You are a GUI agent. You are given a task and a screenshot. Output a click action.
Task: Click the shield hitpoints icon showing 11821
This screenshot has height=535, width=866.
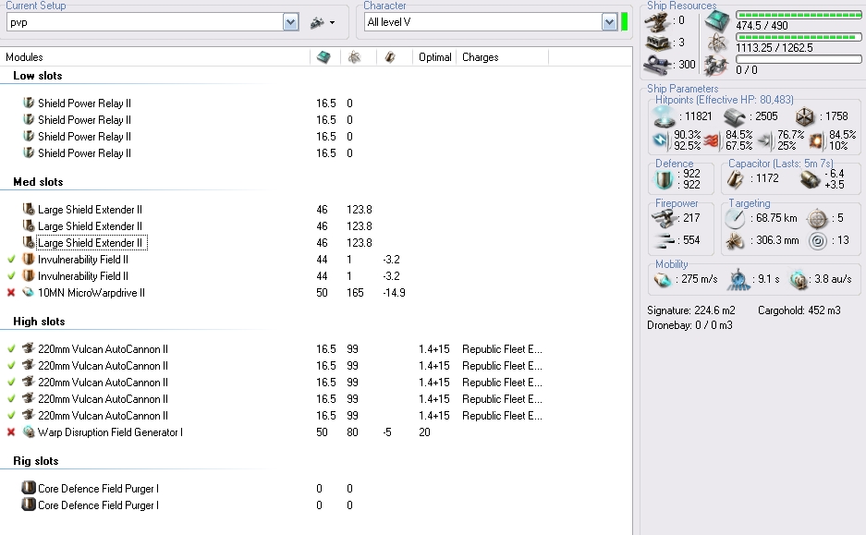coord(664,116)
